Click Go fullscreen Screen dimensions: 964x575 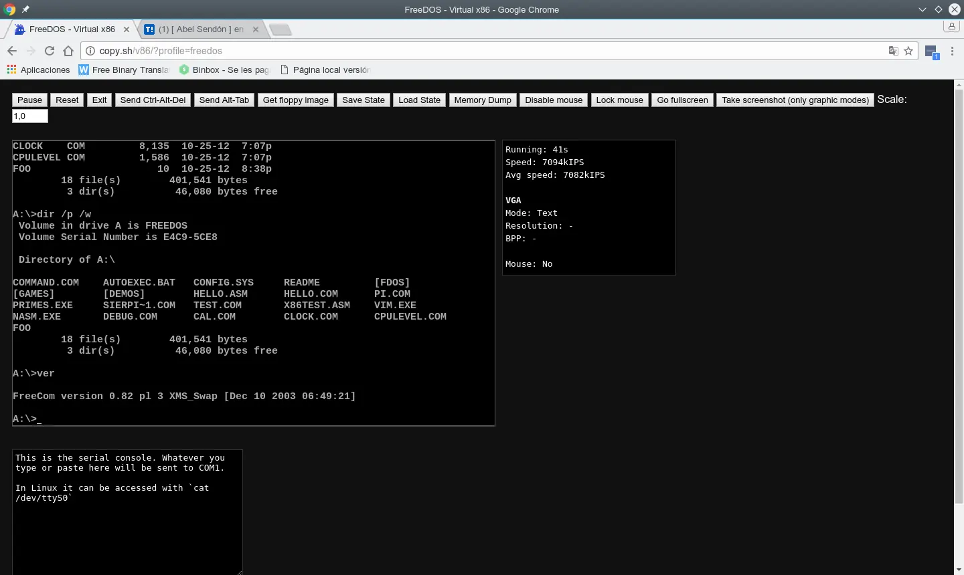[682, 100]
